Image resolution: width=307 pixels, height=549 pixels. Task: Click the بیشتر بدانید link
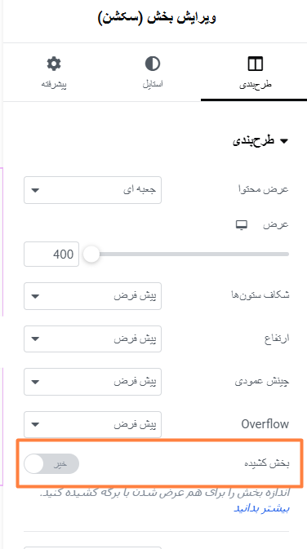(261, 508)
